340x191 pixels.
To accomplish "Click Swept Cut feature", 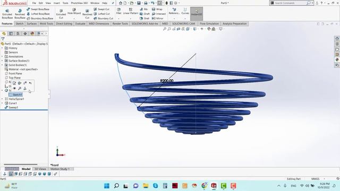I will click(101, 10).
